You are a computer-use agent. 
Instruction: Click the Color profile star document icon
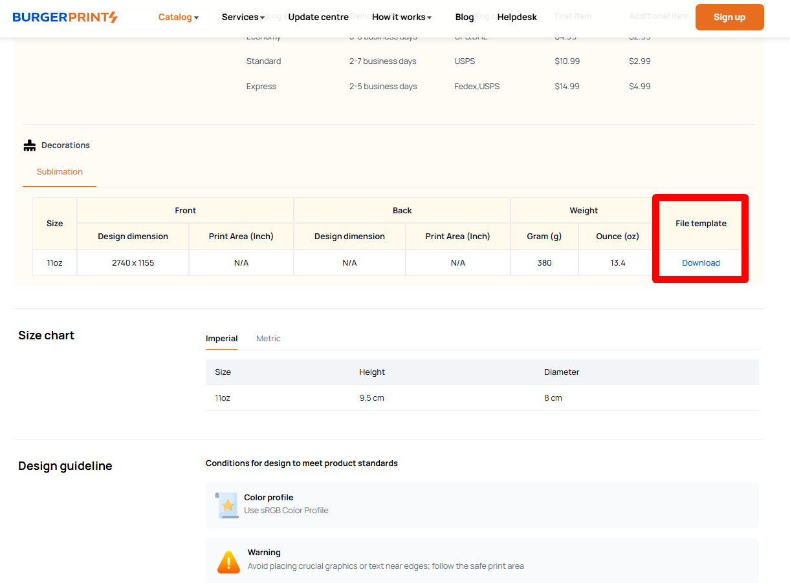pyautogui.click(x=227, y=505)
